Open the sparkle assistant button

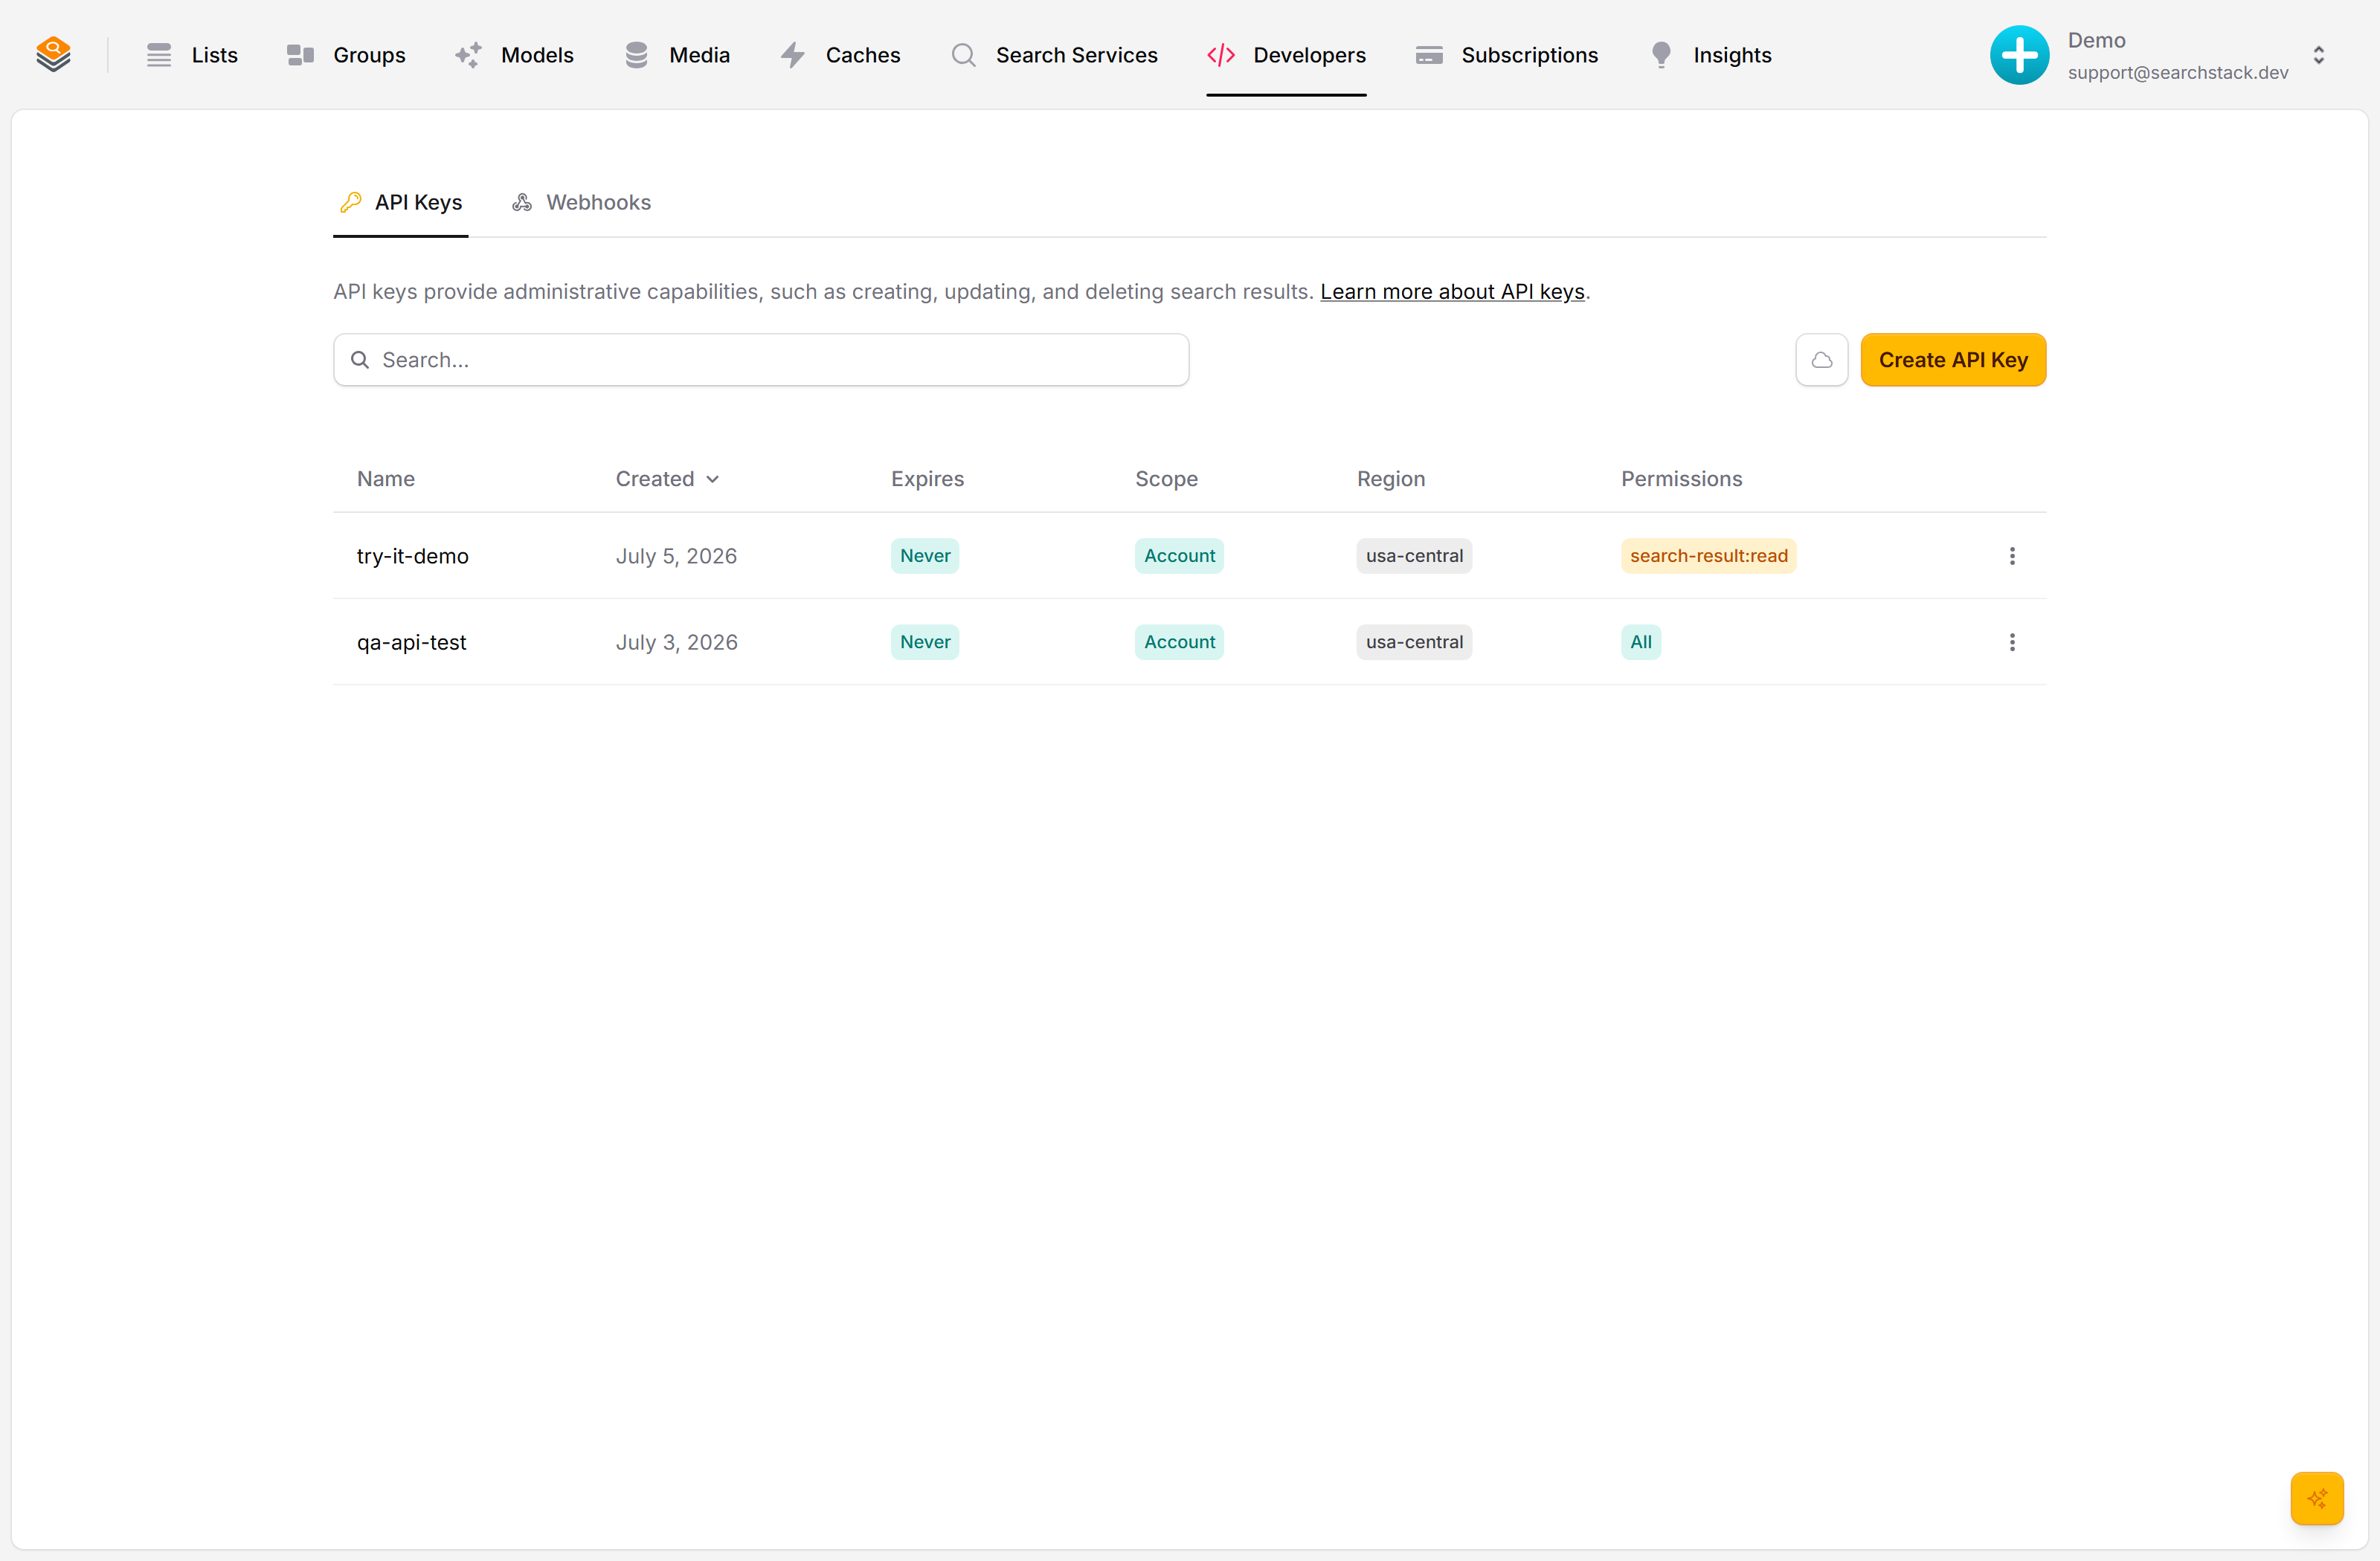click(2316, 1497)
